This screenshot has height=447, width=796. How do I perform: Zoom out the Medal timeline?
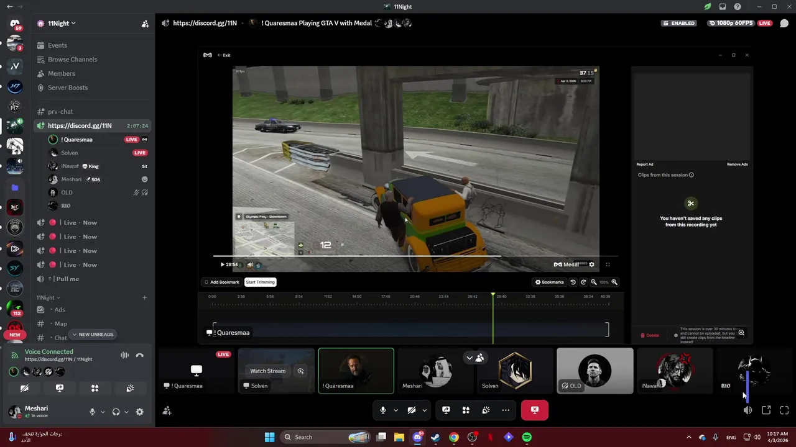coord(594,282)
